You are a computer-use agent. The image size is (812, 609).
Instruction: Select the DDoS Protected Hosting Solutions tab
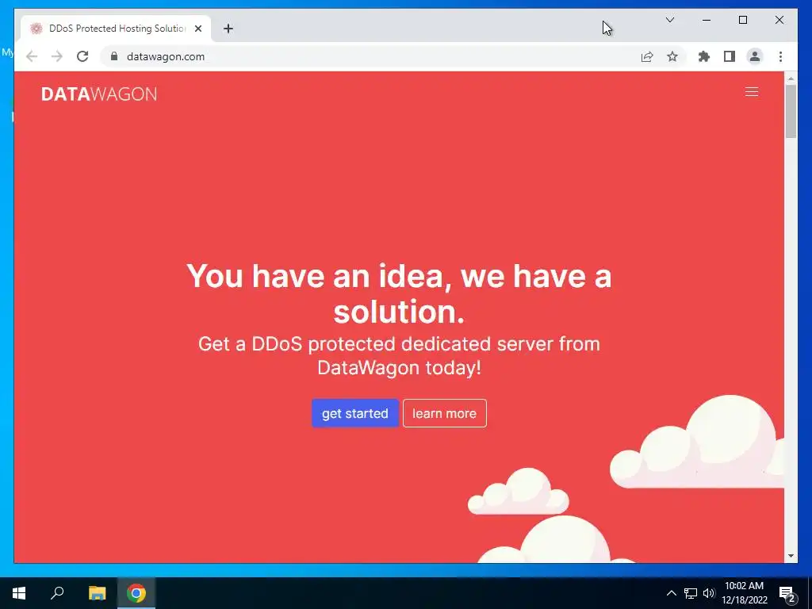click(117, 29)
